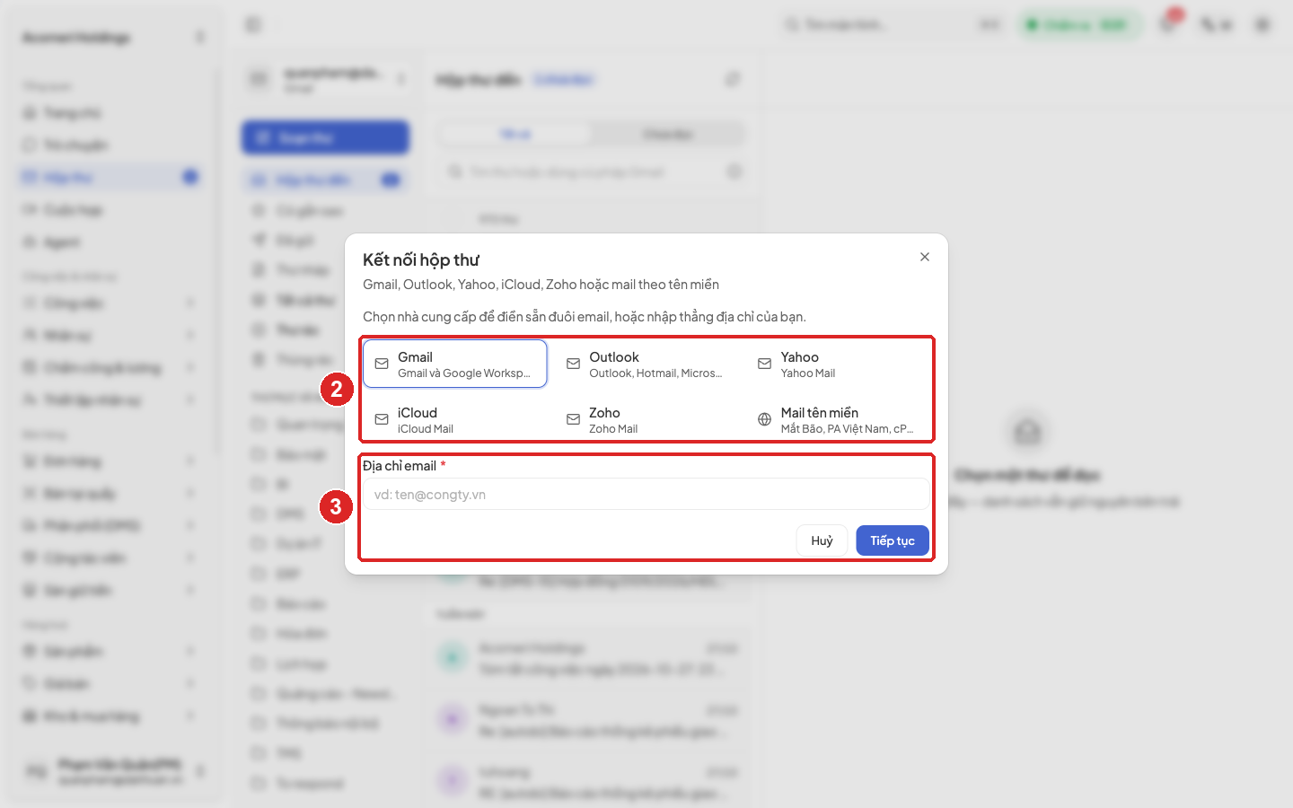This screenshot has width=1293, height=808.
Task: Cancel with the Huỷ button
Action: pos(822,540)
